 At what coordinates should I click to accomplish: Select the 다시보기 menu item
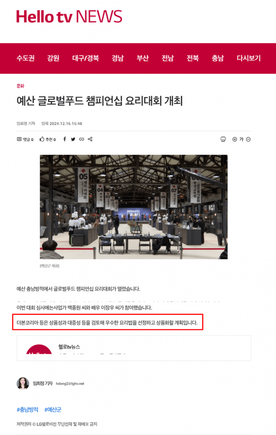pyautogui.click(x=249, y=58)
